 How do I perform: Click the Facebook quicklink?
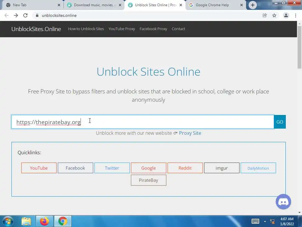pos(75,168)
